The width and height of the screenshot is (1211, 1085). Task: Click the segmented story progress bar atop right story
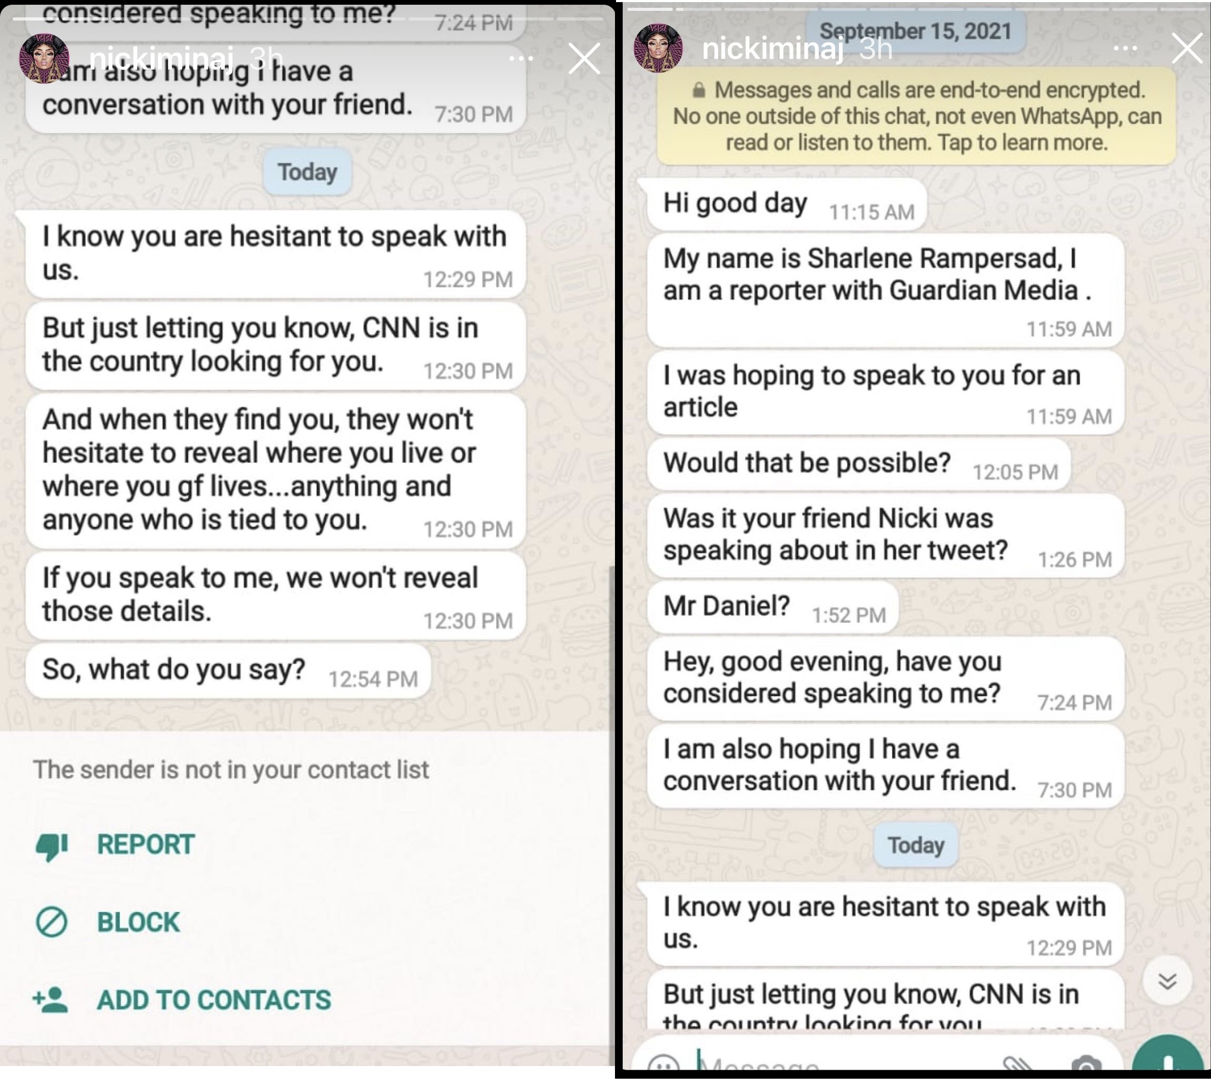(916, 9)
